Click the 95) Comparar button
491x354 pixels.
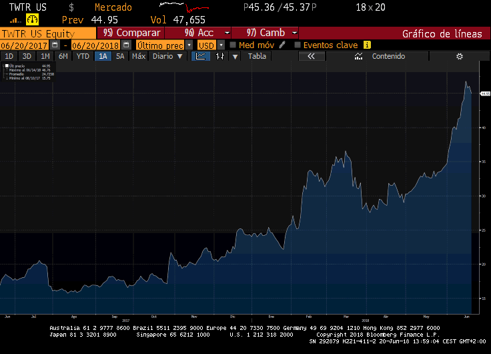click(x=131, y=33)
